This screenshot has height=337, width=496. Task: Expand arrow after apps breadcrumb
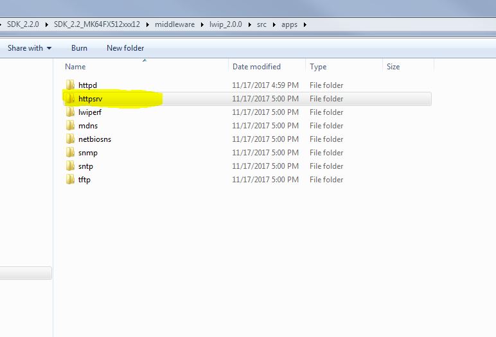click(x=305, y=24)
